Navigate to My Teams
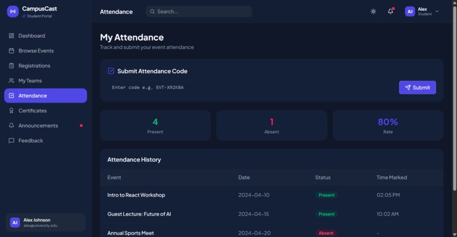This screenshot has height=237, width=457. pyautogui.click(x=45, y=80)
